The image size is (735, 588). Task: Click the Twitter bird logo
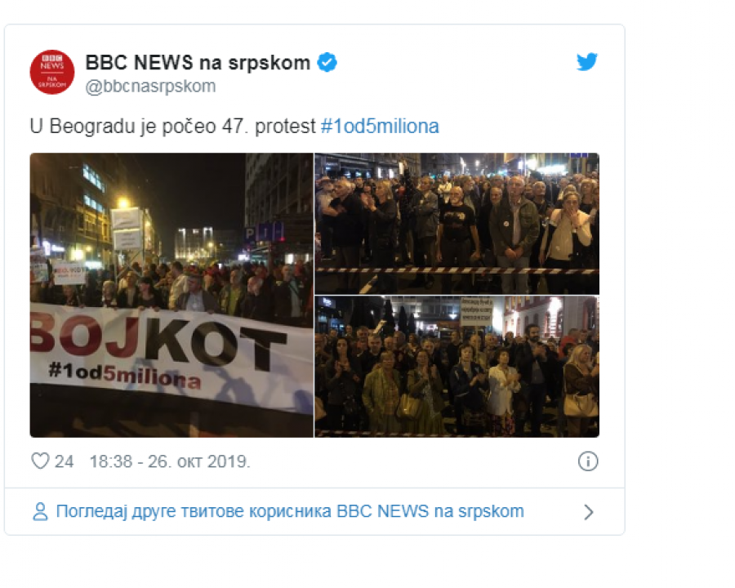point(587,62)
